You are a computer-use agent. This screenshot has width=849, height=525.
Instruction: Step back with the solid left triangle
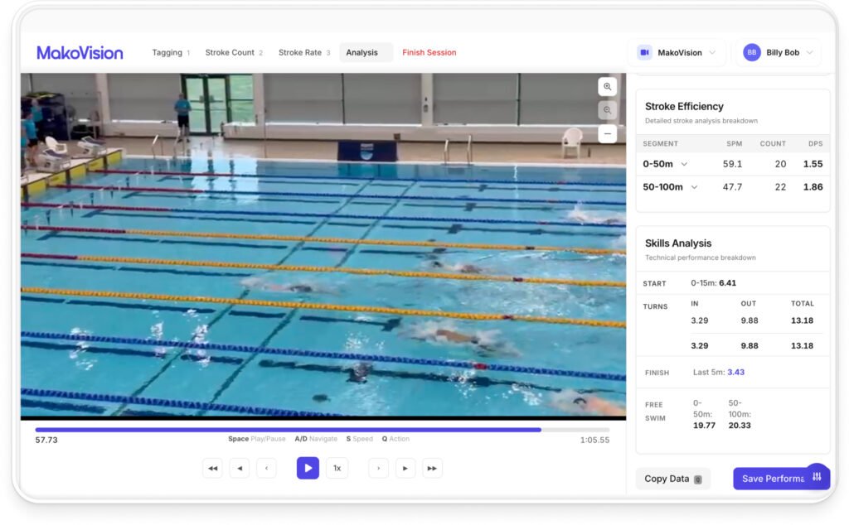coord(240,468)
